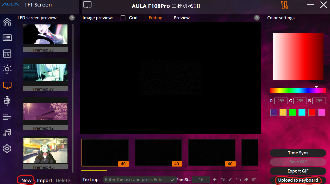330x185 pixels.
Task: Open the music note sidebar icon
Action: (x=7, y=133)
